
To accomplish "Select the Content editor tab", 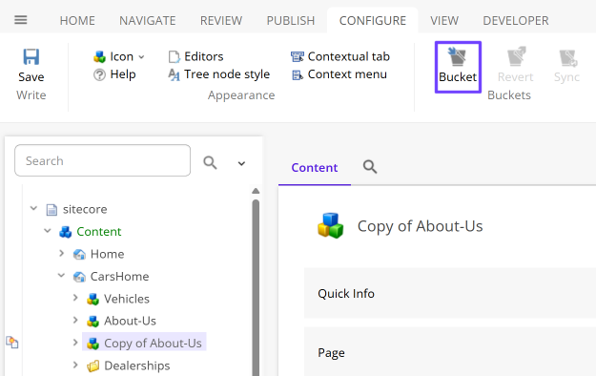I will [x=315, y=168].
